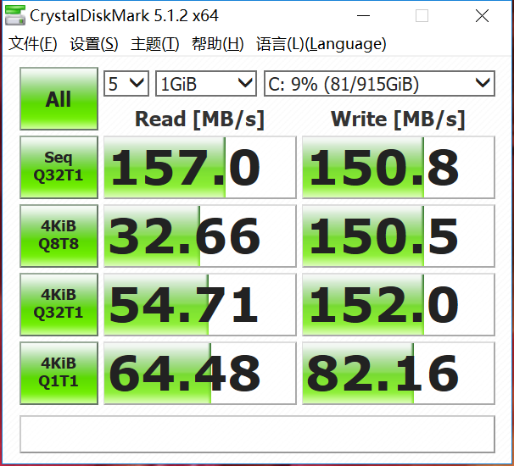The height and width of the screenshot is (466, 514).
Task: Launch the 4KiB Q32T1 benchmark
Action: coord(59,304)
